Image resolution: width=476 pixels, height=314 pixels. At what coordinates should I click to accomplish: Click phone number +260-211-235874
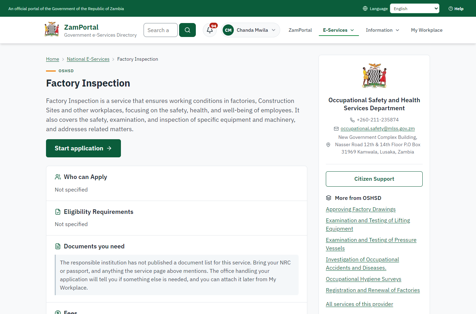[x=378, y=120]
